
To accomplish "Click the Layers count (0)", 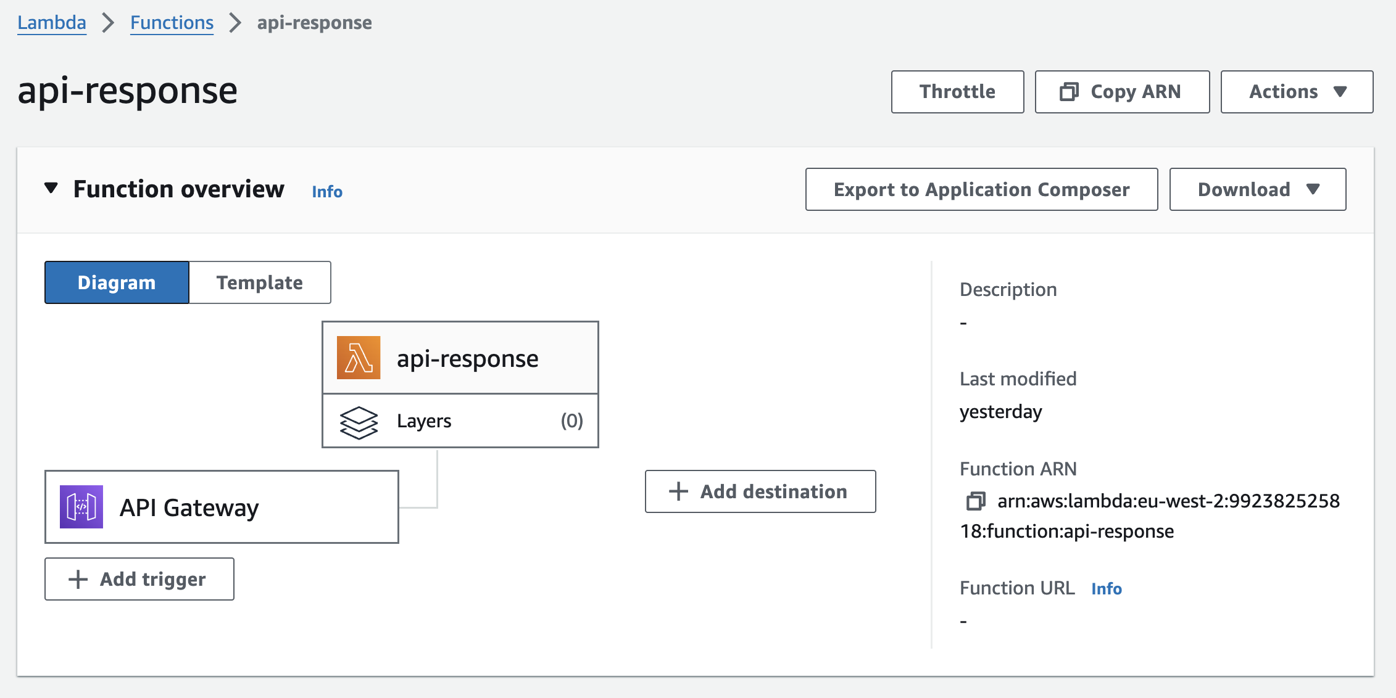I will 571,421.
